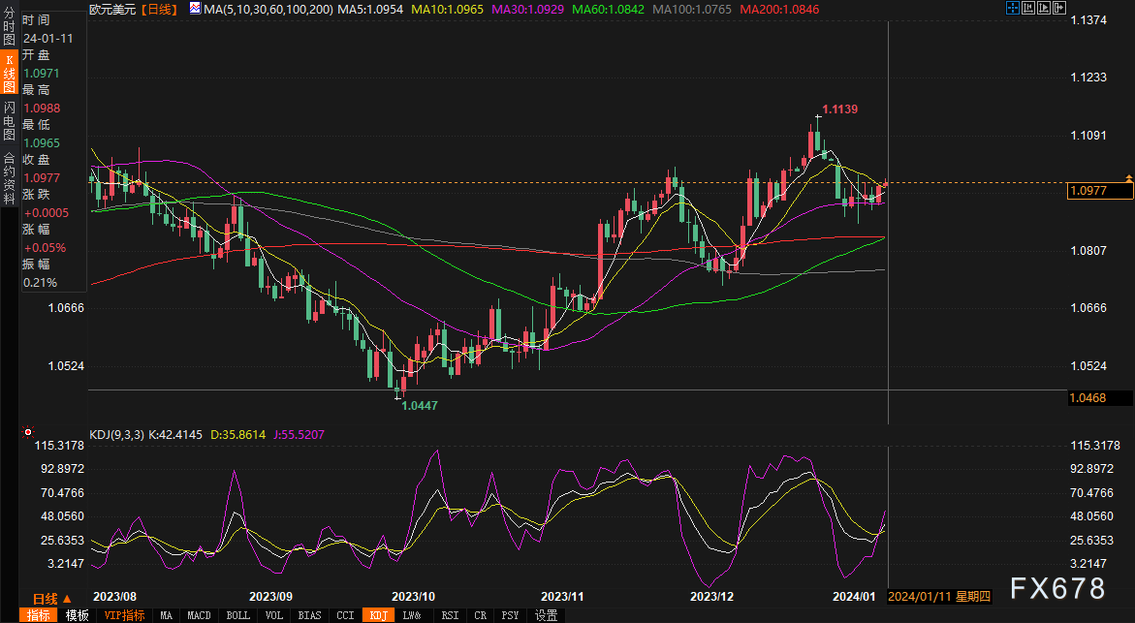Select the 模板 tab at bottom

[78, 615]
